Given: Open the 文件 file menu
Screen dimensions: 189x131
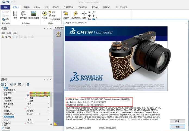Looking at the screenshot, I should (x=5, y=7).
